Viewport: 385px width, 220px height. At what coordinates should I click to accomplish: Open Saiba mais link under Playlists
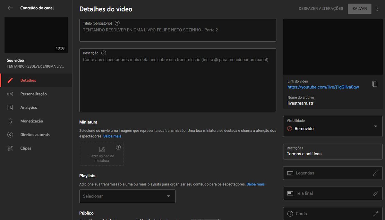coord(256,184)
